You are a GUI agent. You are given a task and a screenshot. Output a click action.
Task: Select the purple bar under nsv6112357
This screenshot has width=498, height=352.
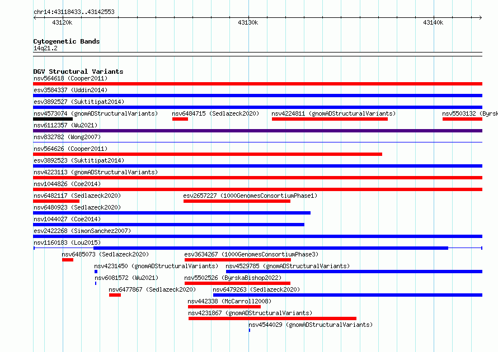257,131
